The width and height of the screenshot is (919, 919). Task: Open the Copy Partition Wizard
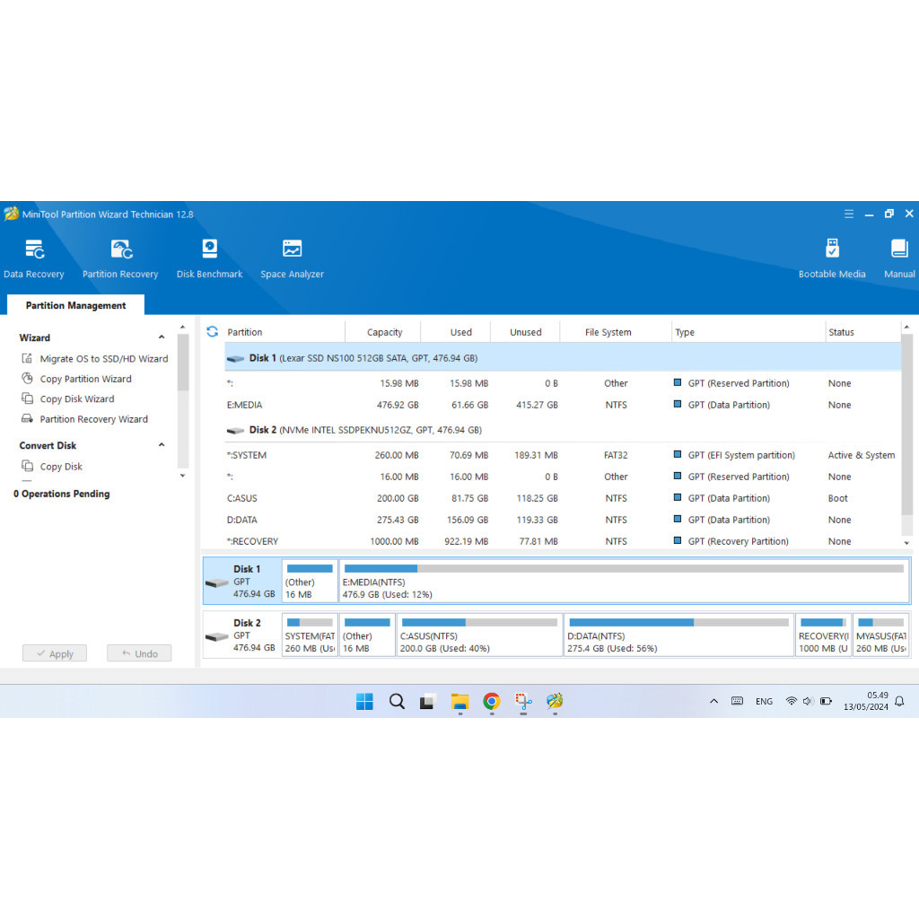pos(85,379)
